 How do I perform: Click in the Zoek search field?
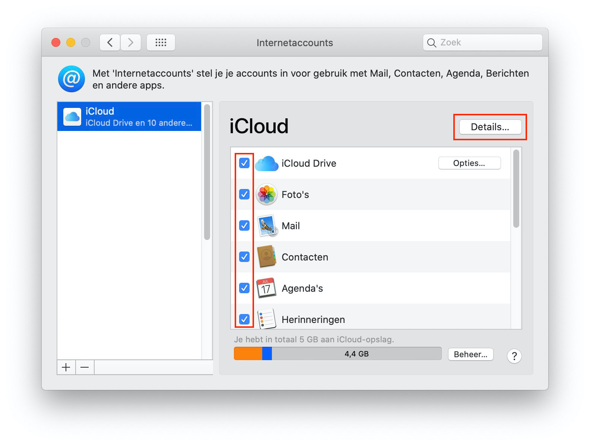pos(483,42)
